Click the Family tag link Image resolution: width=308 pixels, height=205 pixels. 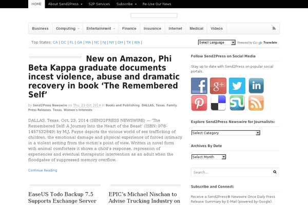171,106
